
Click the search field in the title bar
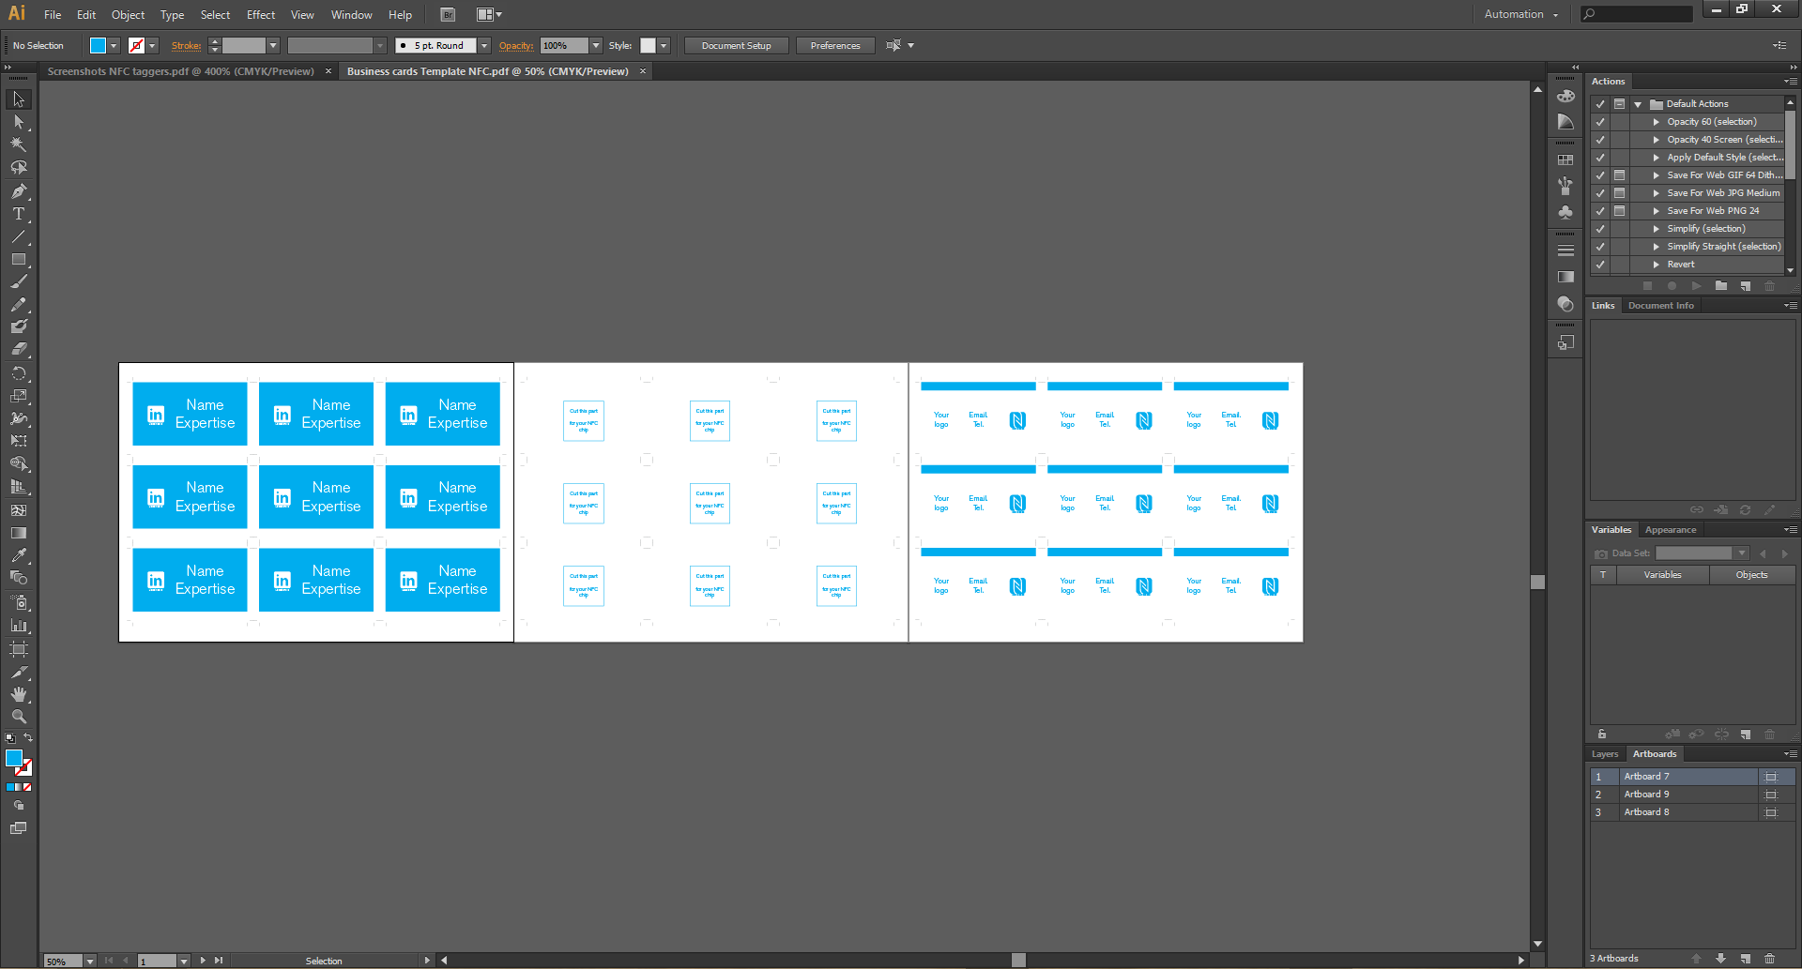pyautogui.click(x=1637, y=14)
